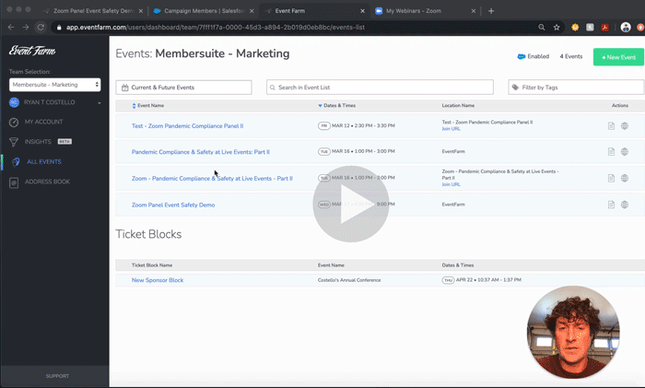Switch to Campaign Members Salesforce tab

tap(204, 11)
